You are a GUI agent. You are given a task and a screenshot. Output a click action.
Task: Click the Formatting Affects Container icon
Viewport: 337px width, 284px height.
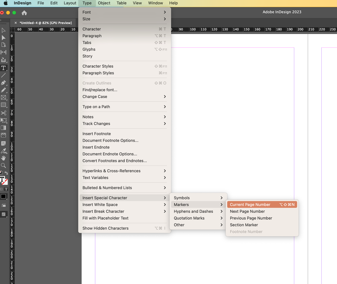pyautogui.click(x=2, y=189)
